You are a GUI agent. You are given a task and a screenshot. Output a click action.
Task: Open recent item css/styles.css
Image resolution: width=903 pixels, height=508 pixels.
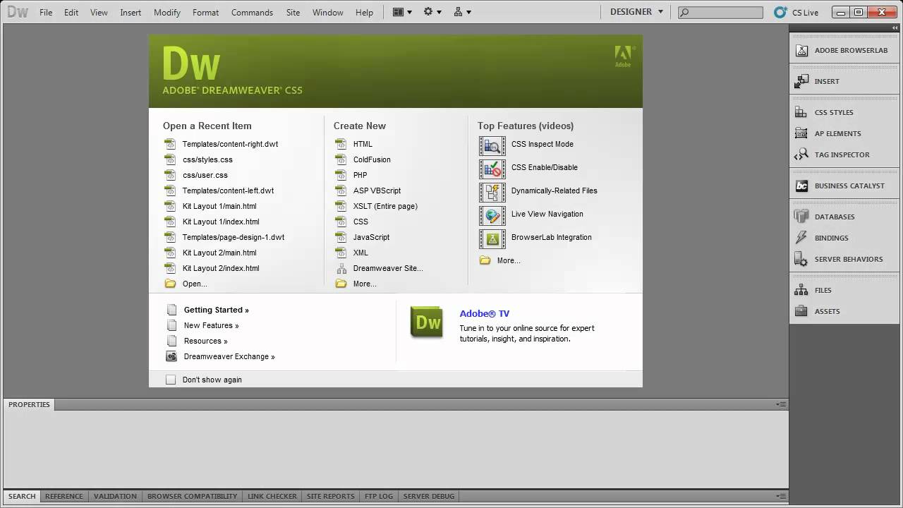(x=207, y=159)
